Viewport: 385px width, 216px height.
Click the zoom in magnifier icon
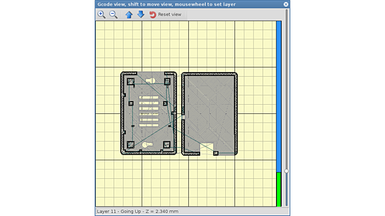coord(101,14)
